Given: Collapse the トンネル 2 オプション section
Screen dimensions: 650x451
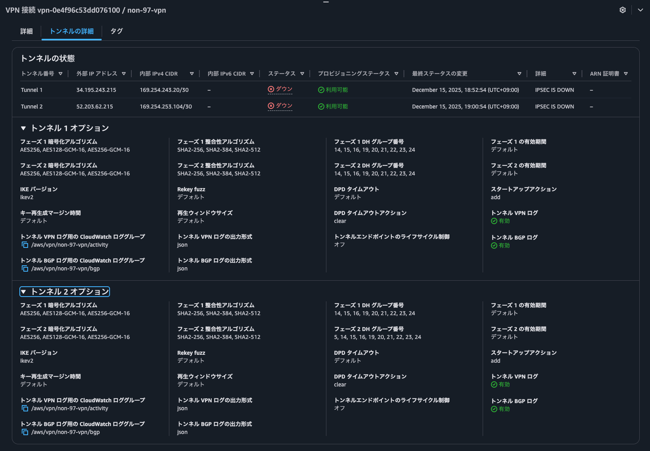Looking at the screenshot, I should pos(23,292).
